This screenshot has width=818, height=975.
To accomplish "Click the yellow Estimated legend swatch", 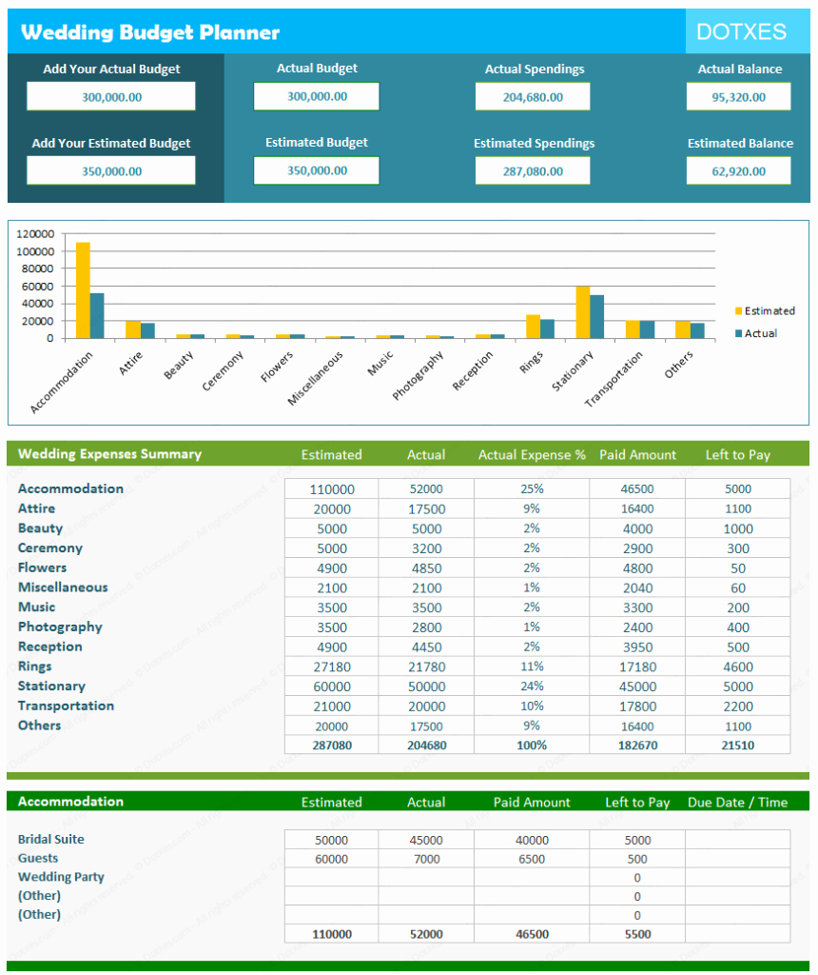I will 738,311.
